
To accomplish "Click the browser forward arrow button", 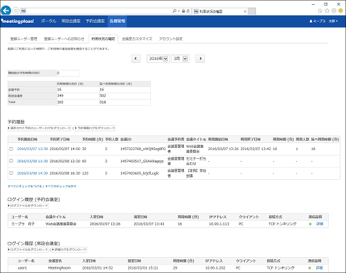I will 15,10.
